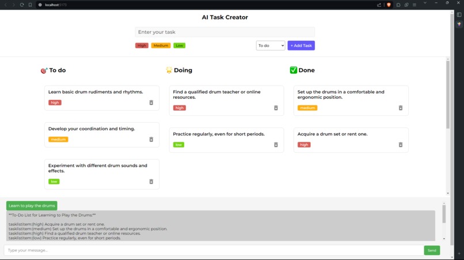Viewport: 464px width, 260px height.
Task: Click the medium tag on 'Develop your coordination'
Action: point(58,139)
